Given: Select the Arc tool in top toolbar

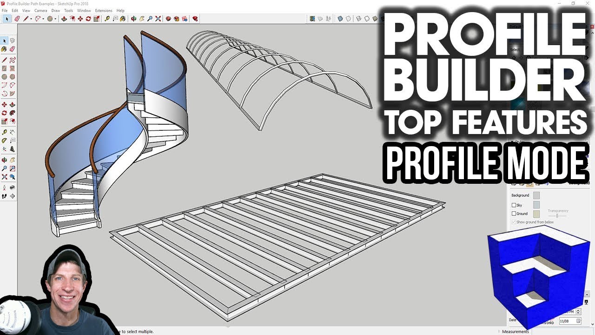Looking at the screenshot, I should point(38,19).
